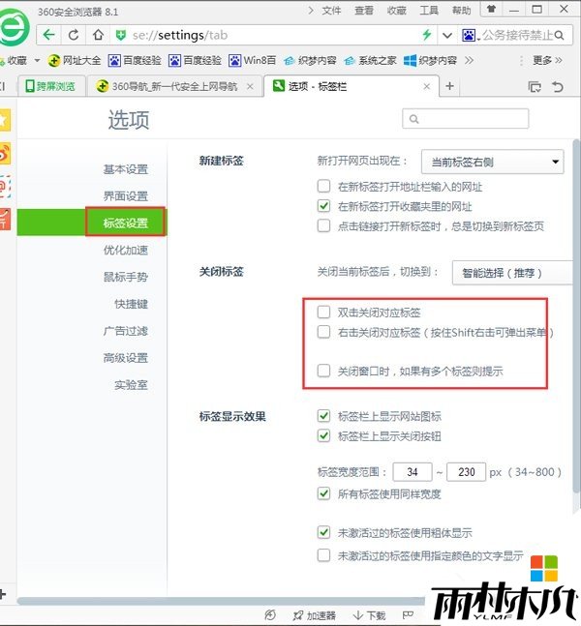Toggle 关闭窗口时多个标签则提示 checkbox
581x626 pixels.
[324, 371]
